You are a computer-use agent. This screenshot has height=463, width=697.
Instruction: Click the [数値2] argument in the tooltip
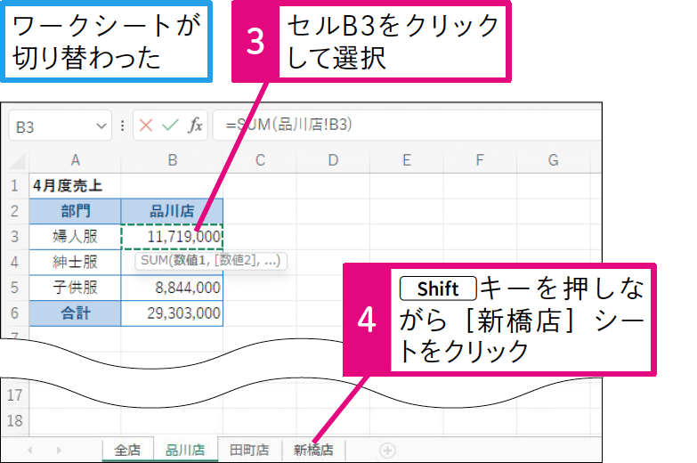pos(237,260)
